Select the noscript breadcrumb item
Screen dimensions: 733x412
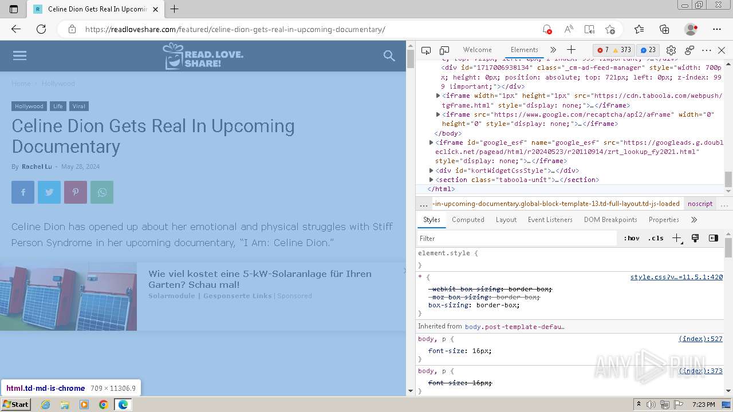tap(700, 204)
